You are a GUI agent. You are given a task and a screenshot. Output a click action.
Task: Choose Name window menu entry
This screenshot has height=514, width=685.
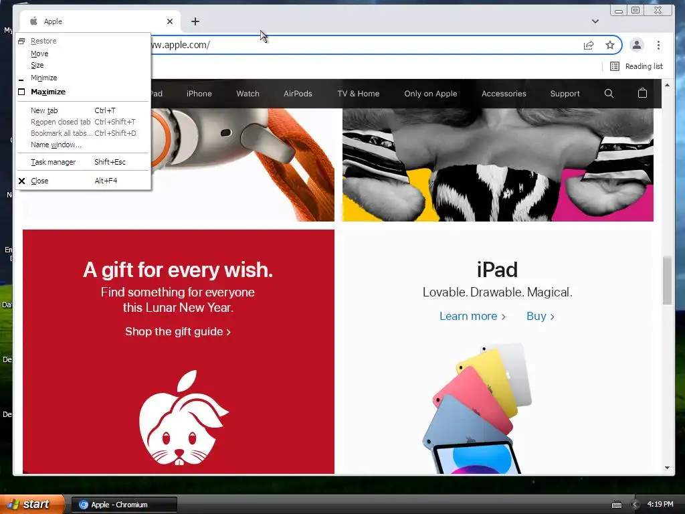click(83, 145)
